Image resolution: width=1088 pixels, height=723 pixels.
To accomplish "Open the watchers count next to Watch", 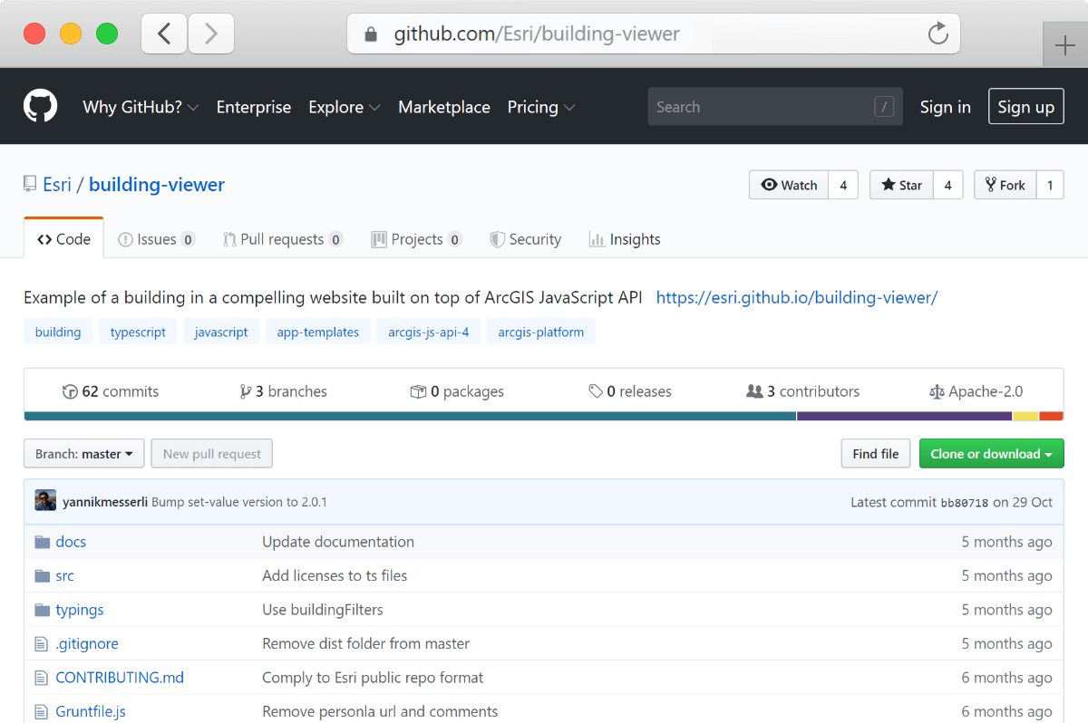I will (x=843, y=185).
